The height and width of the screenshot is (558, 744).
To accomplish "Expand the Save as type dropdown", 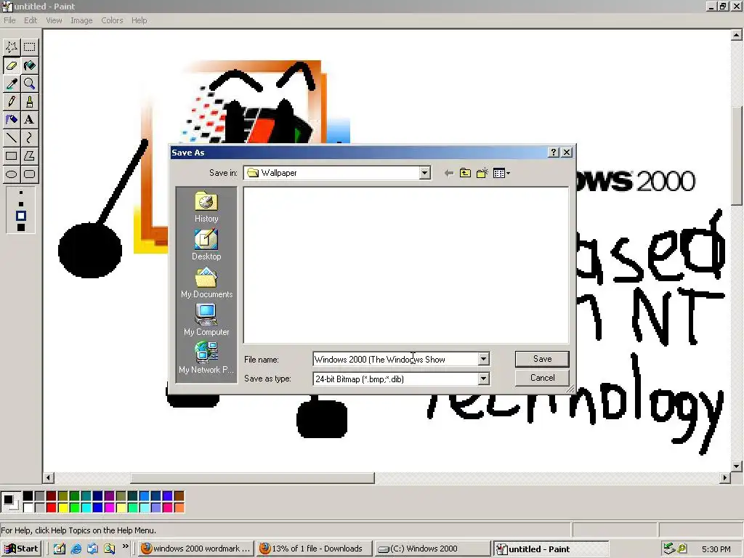I will 483,379.
